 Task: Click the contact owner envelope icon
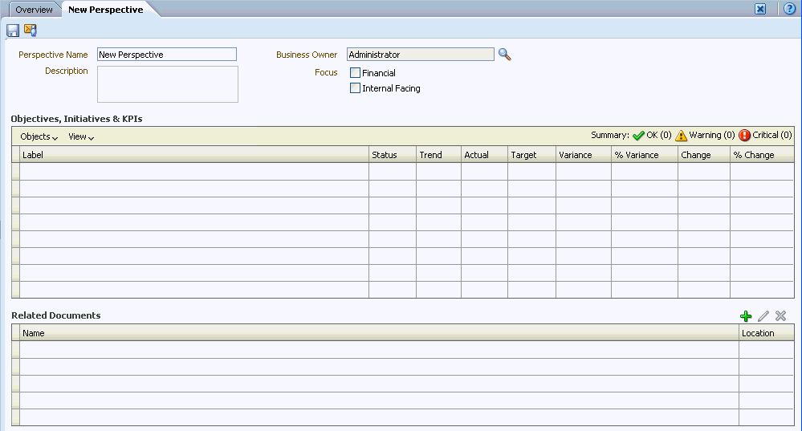click(x=31, y=30)
